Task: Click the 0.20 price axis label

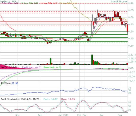Action: point(131,32)
